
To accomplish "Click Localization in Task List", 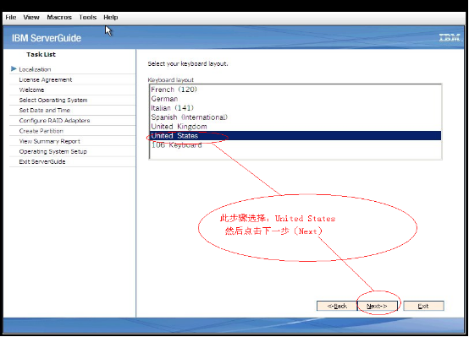I will pos(35,69).
